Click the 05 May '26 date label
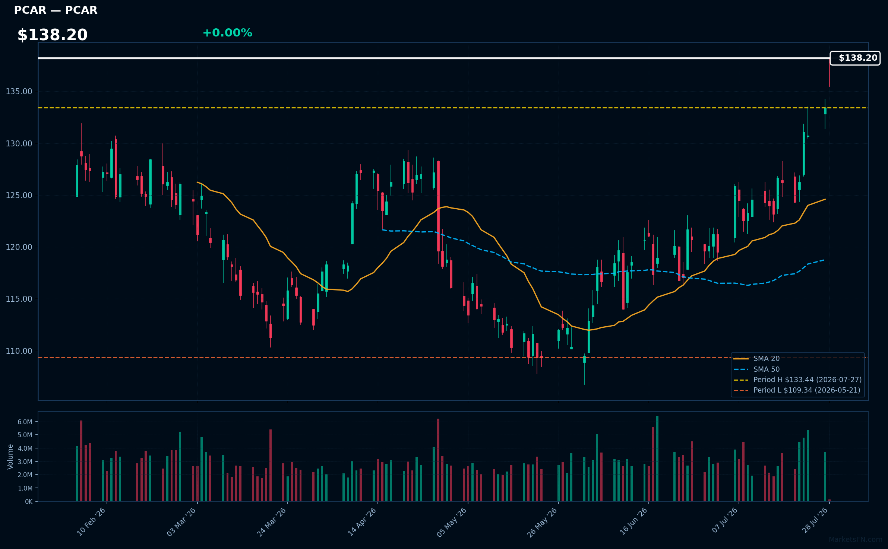The height and width of the screenshot is (549, 888). (x=452, y=522)
